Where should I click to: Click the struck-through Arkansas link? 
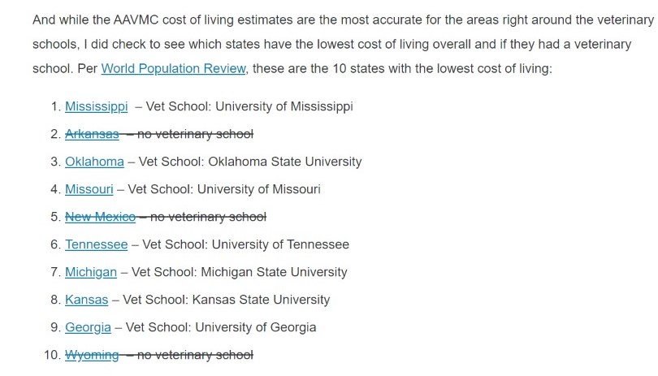pos(92,134)
